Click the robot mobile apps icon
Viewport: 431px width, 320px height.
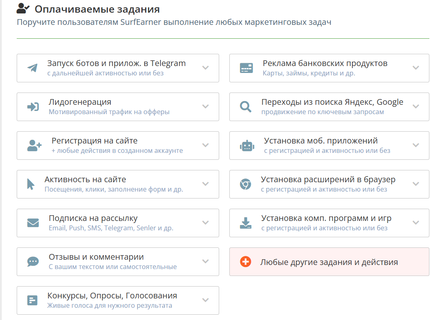point(247,146)
